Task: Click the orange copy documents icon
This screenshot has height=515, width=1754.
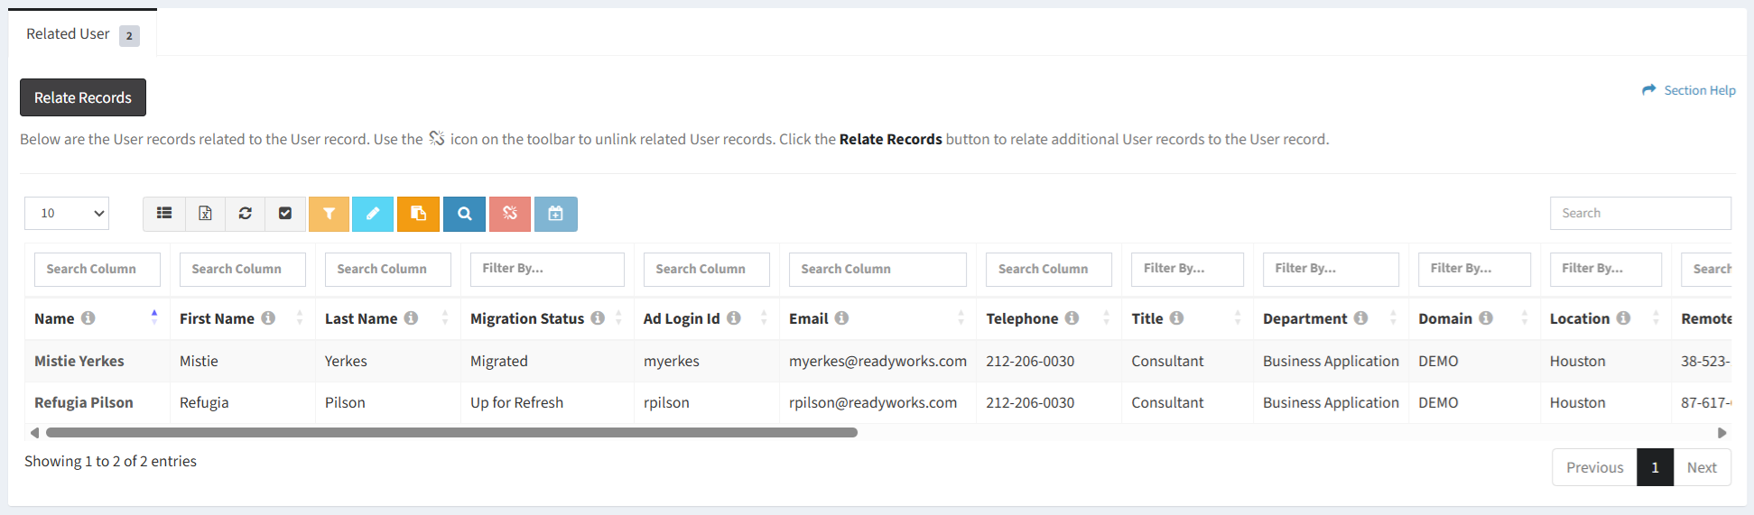Action: pyautogui.click(x=418, y=214)
